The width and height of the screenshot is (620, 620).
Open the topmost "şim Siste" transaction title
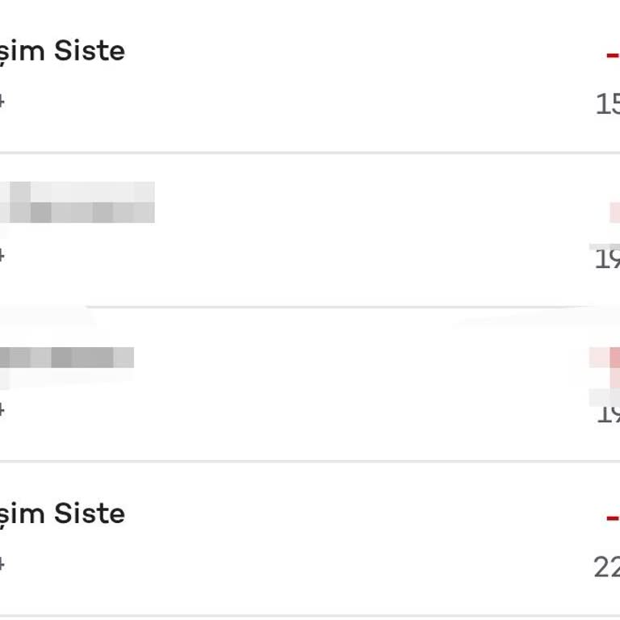click(63, 52)
